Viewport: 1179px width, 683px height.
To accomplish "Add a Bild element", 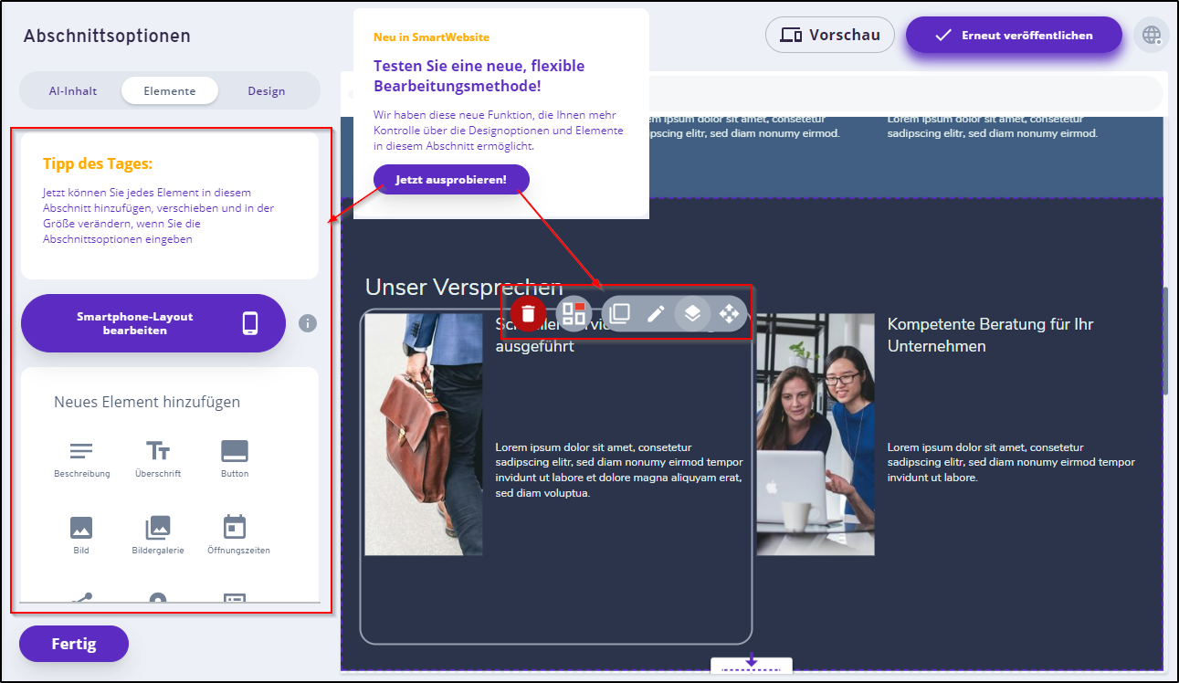I will (81, 535).
